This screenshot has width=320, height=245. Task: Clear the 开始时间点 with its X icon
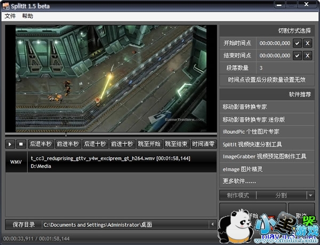(x=307, y=43)
